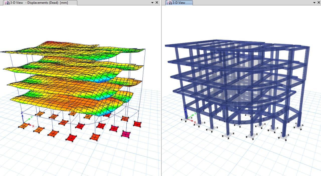321x176 pixels.
Task: Select the orange footing at the displacement view origin
Action: [23, 126]
